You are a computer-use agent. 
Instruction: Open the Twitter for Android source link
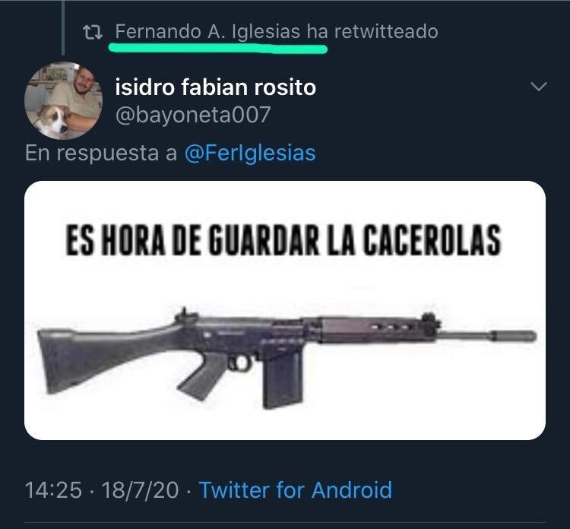(296, 489)
